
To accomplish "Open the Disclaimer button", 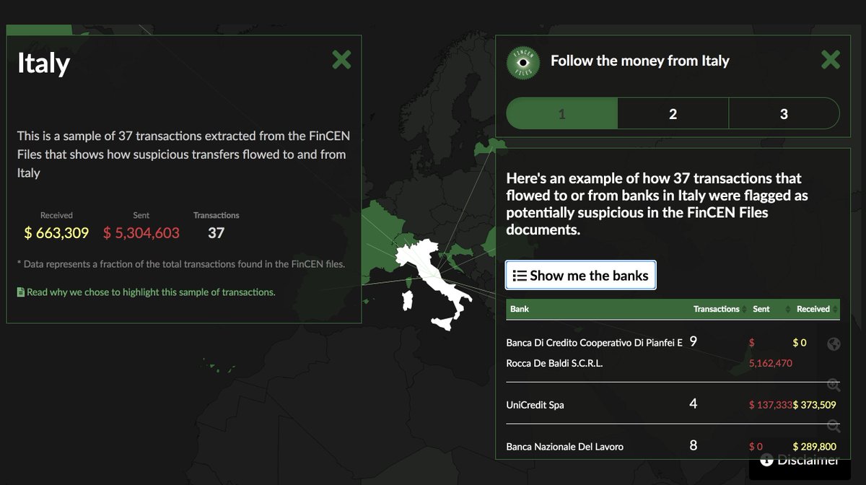I will [x=799, y=461].
